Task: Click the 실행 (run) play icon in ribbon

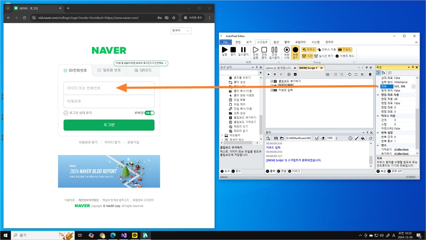Action: click(x=225, y=50)
